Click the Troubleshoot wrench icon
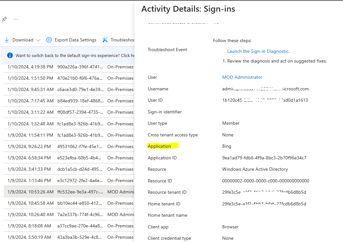The width and height of the screenshot is (343, 242). tap(105, 40)
